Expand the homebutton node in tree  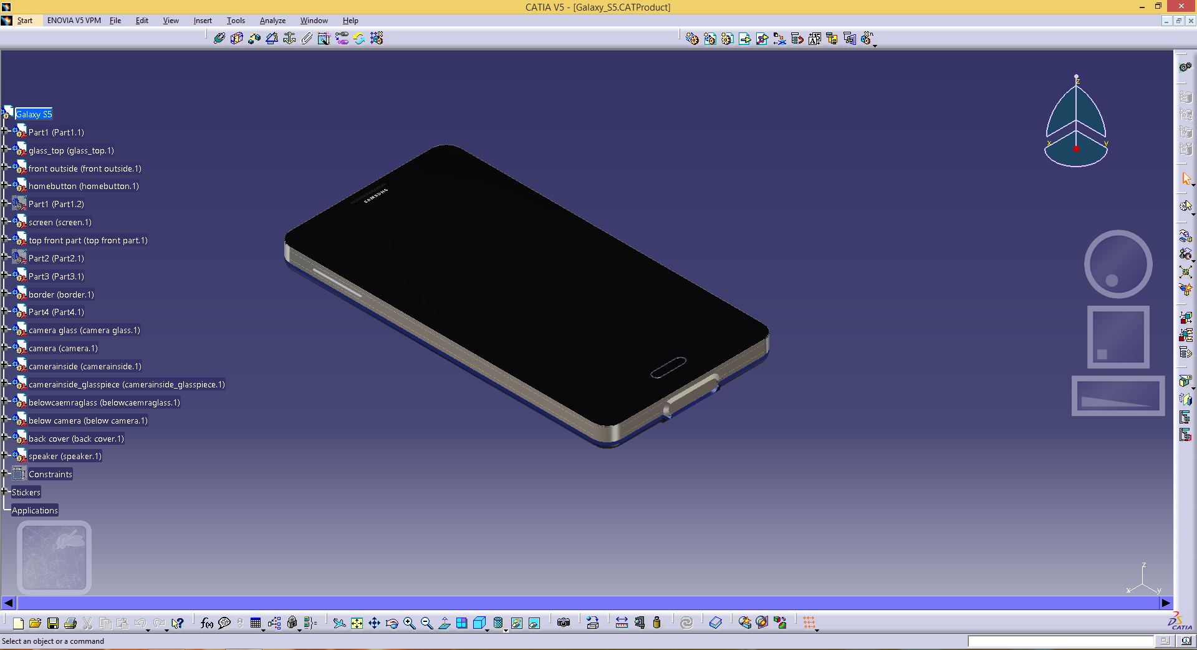click(x=4, y=185)
